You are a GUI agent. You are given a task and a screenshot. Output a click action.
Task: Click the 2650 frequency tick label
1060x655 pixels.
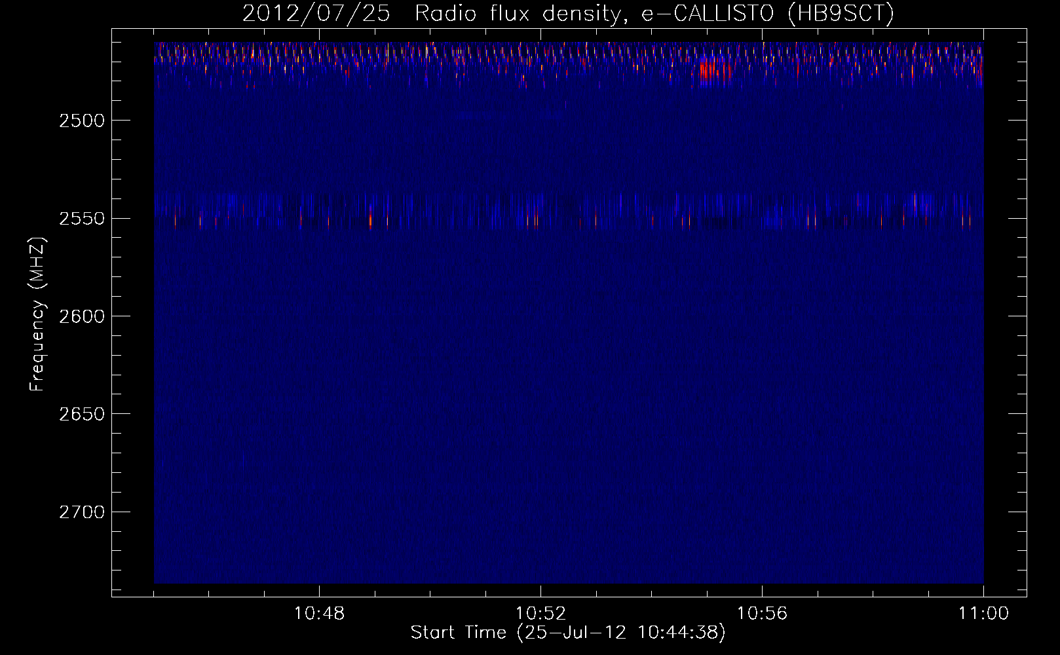[82, 414]
